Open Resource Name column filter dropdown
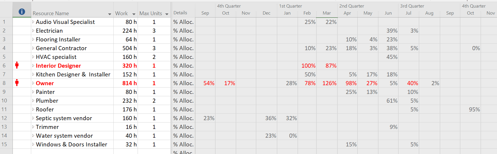 click(110, 14)
